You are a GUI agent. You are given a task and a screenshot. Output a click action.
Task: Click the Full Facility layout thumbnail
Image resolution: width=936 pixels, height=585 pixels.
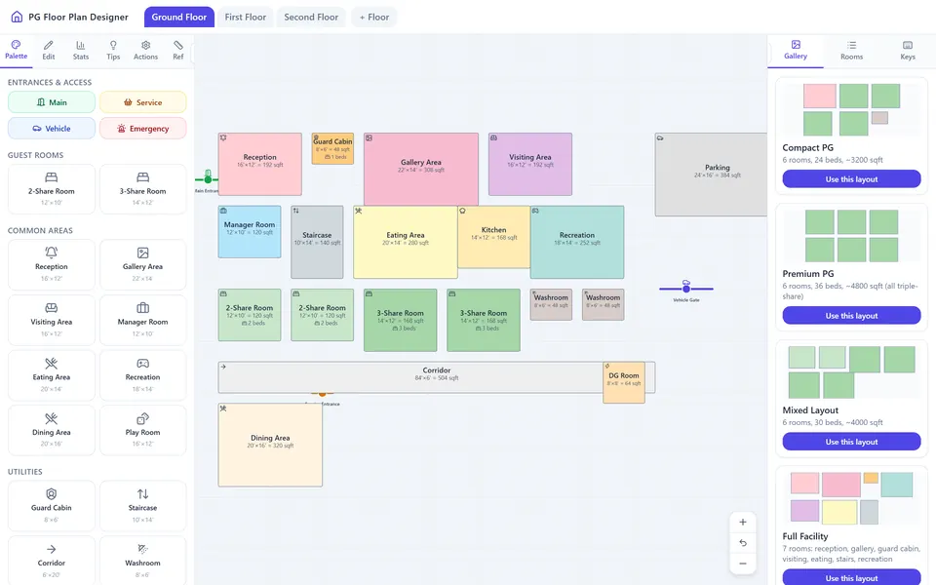[x=851, y=498]
